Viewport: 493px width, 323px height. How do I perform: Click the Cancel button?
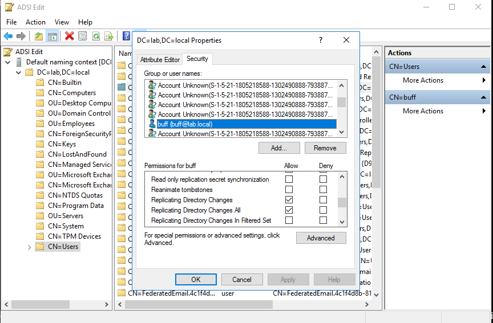tap(242, 279)
